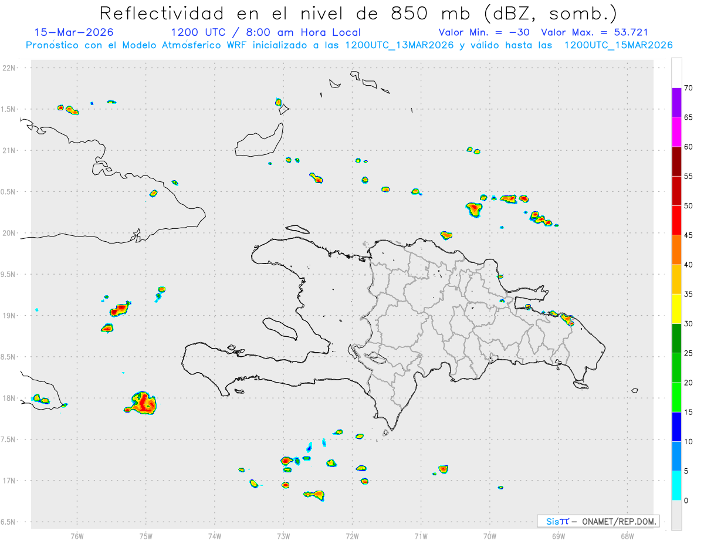Screen dimensions: 704x544
Task: Click the "74W" longitude axis label
Action: point(215,536)
